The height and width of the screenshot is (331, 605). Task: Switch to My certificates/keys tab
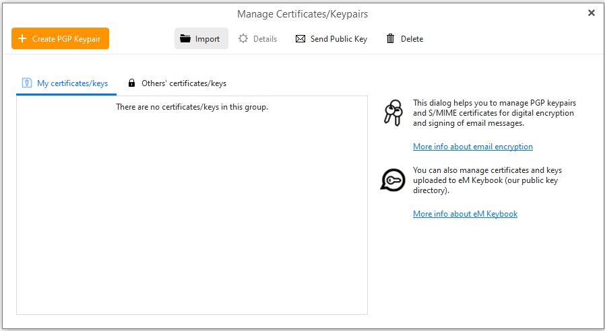(67, 83)
